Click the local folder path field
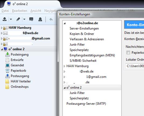The image size is (144, 116). tap(135, 66)
